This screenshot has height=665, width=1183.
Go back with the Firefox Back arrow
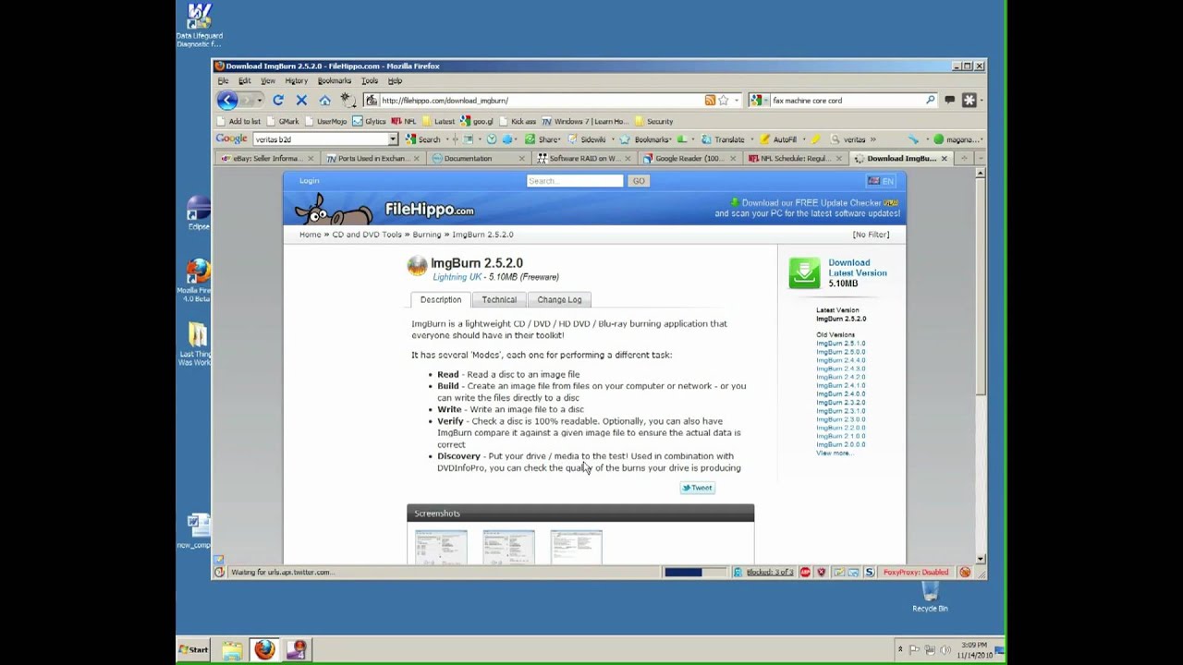coord(227,100)
